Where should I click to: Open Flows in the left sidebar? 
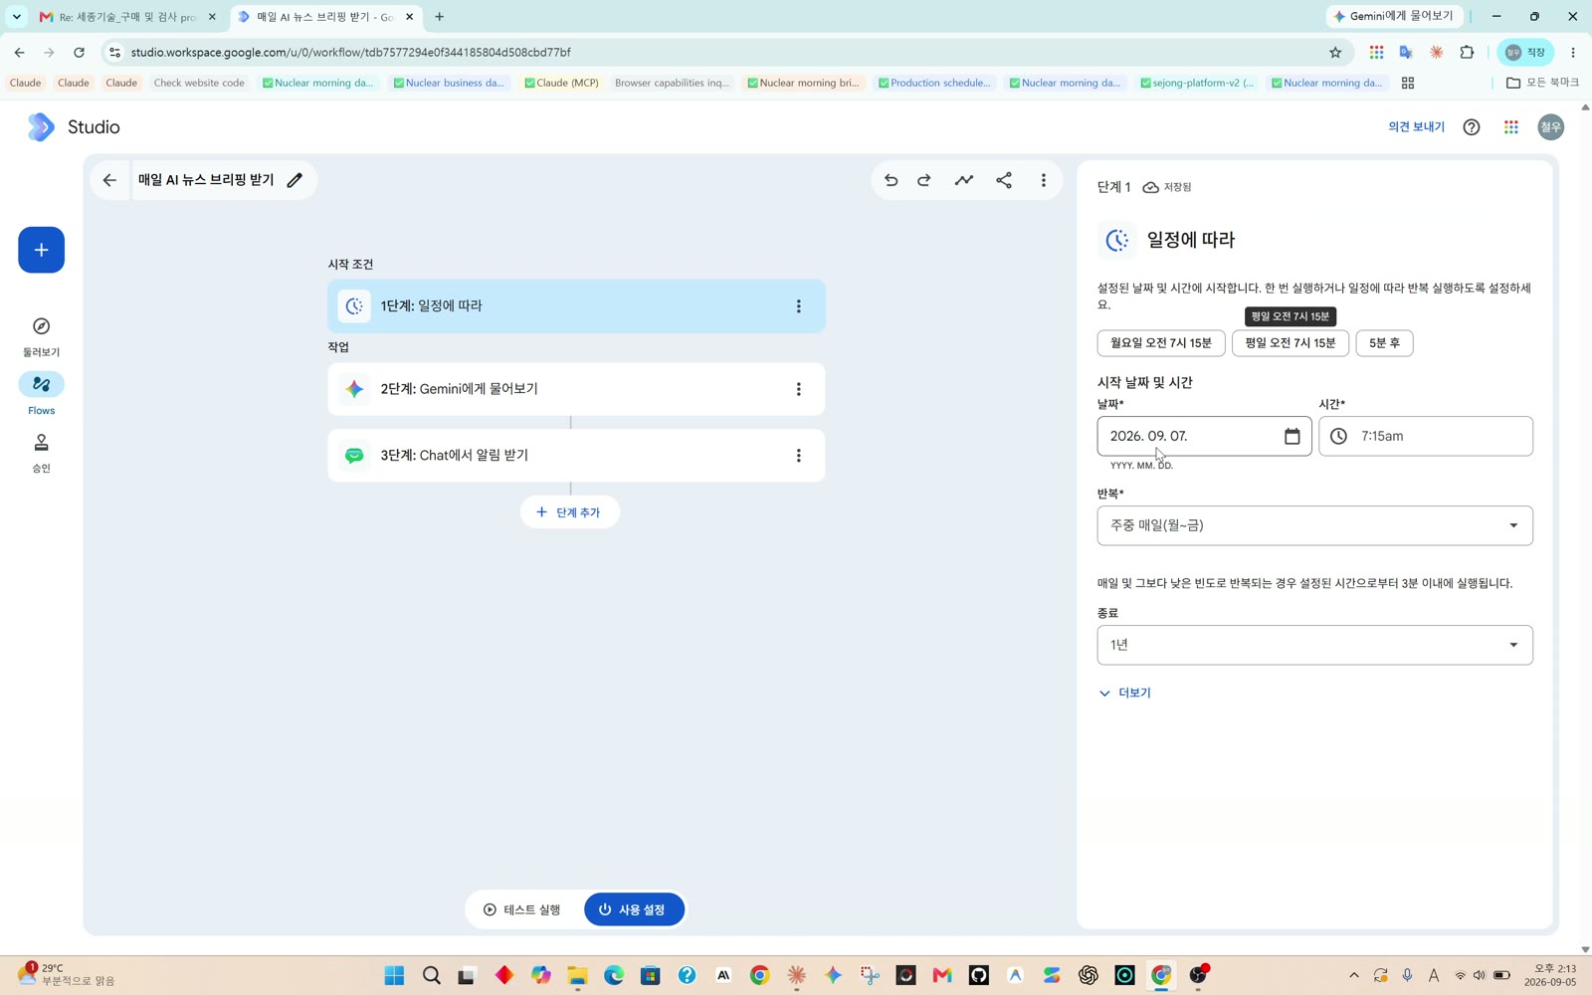point(41,394)
